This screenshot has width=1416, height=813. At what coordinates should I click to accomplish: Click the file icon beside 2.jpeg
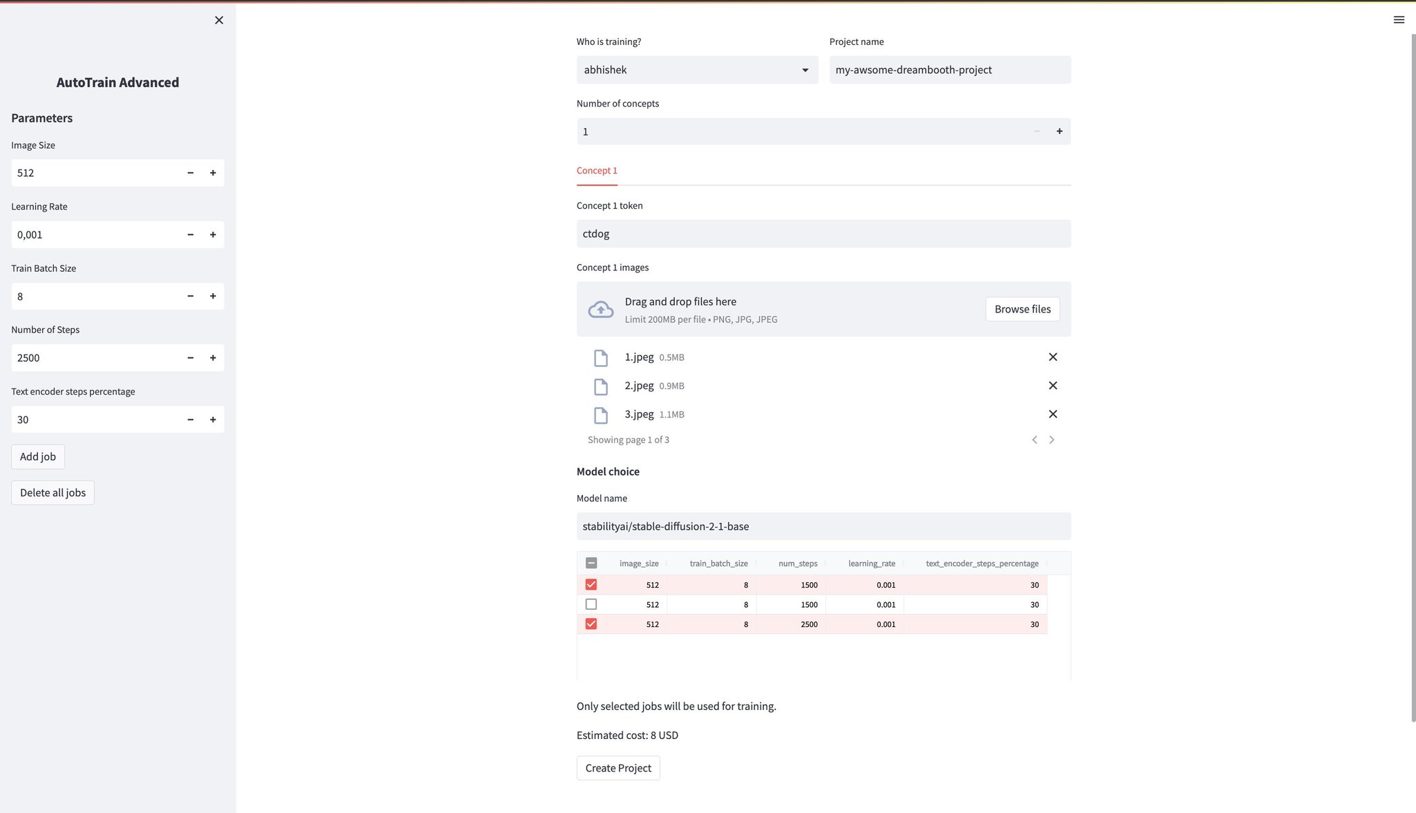point(601,386)
